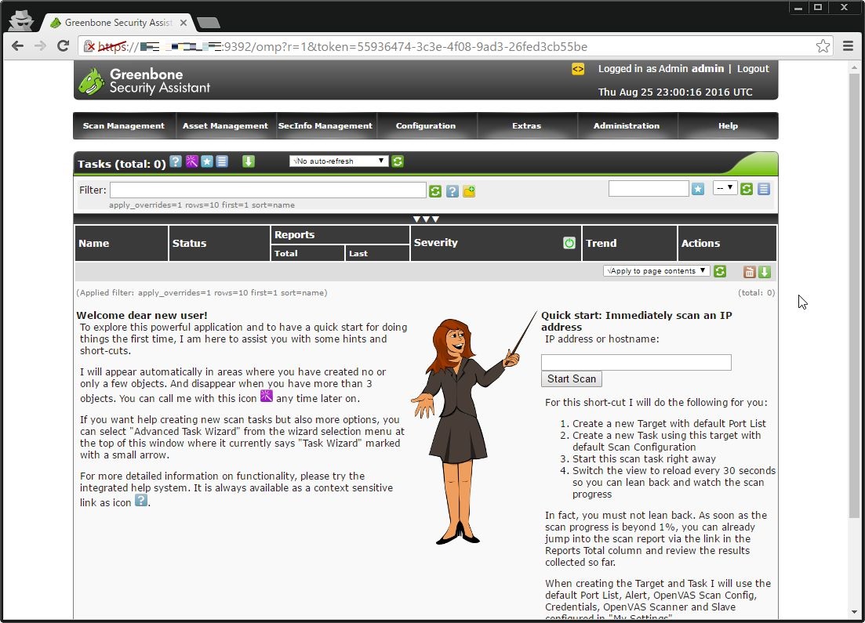Viewport: 865px width, 623px height.
Task: Click the yellow new filter folder icon
Action: tap(469, 190)
